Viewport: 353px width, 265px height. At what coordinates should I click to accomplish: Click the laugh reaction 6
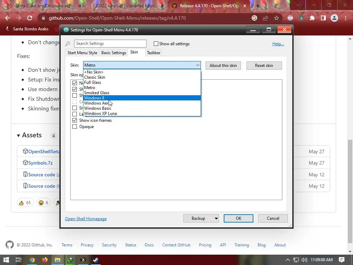pos(43,203)
